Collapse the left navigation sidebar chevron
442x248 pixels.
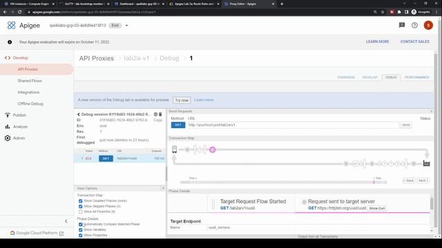66,221
